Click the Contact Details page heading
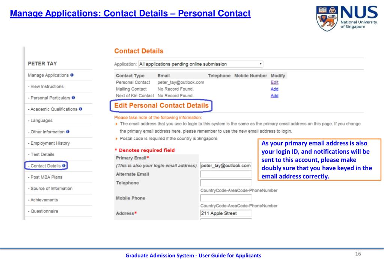Screen dimensions: 384x266 [139, 51]
